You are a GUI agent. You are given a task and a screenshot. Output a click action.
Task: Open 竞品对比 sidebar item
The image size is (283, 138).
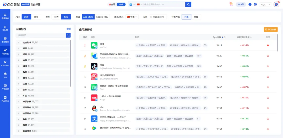[x=5, y=99]
